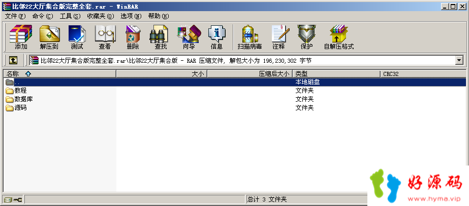Click 本地磁盘 type cell in first row
The image size is (469, 206).
(x=308, y=82)
